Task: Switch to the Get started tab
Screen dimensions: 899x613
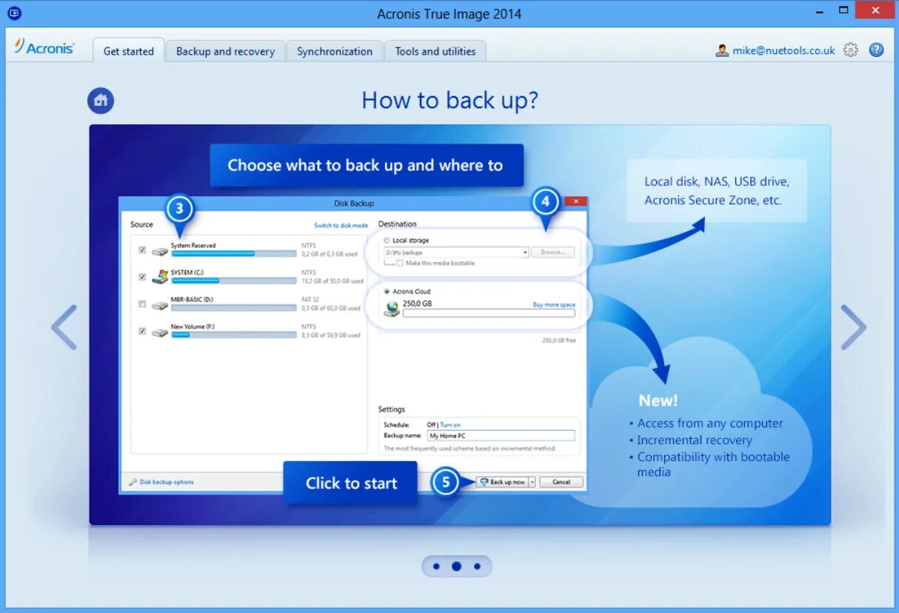Action: (x=129, y=51)
